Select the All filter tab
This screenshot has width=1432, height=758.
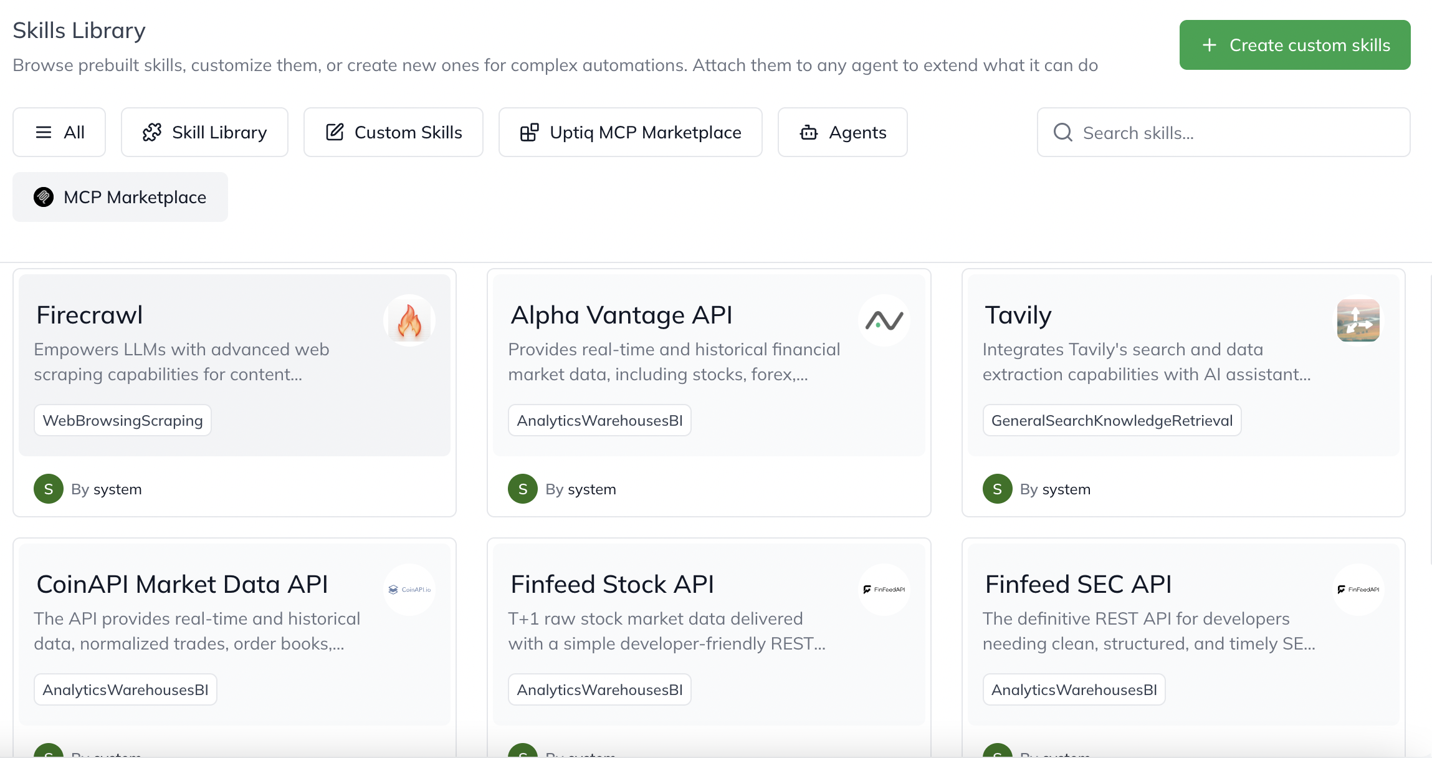(59, 132)
